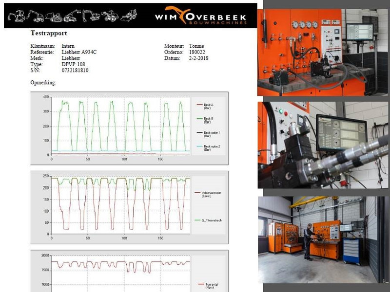Click the green Druk B legend color line
This screenshot has height=292, width=390.
pos(199,119)
